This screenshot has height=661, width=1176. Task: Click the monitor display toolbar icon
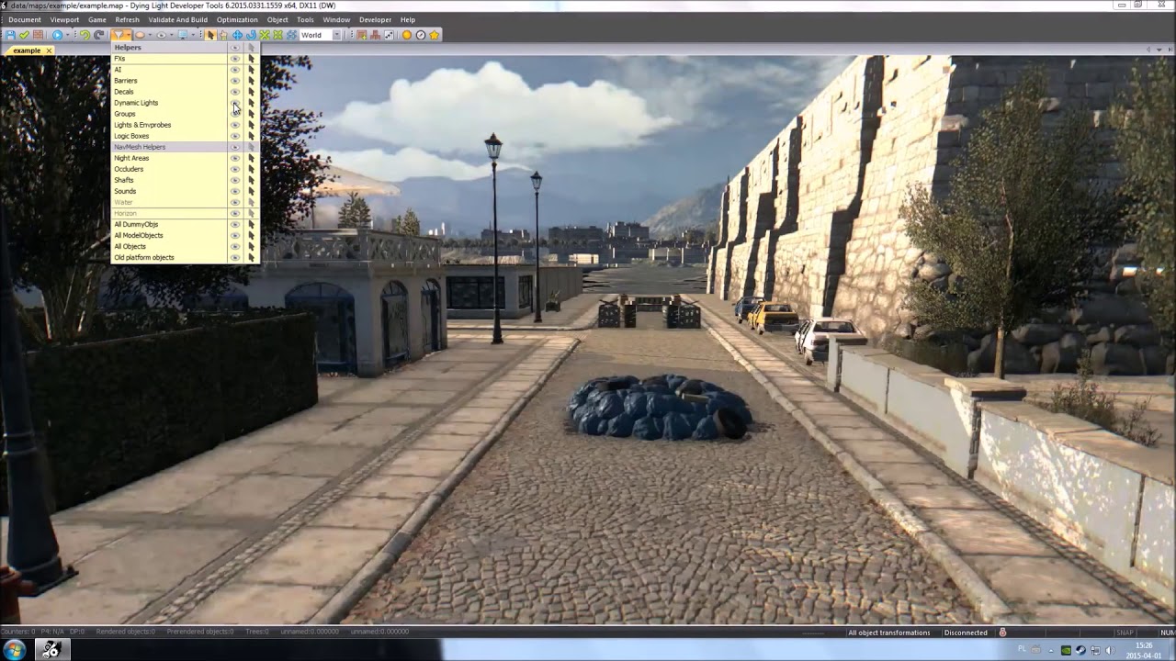click(x=183, y=35)
